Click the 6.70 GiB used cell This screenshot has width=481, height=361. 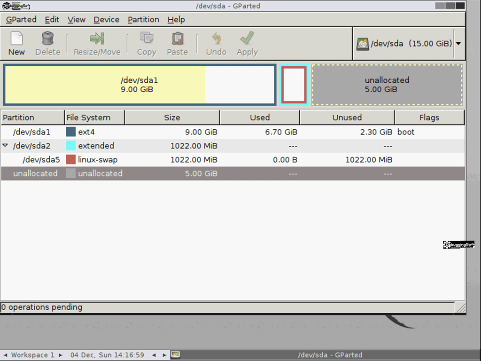[281, 132]
